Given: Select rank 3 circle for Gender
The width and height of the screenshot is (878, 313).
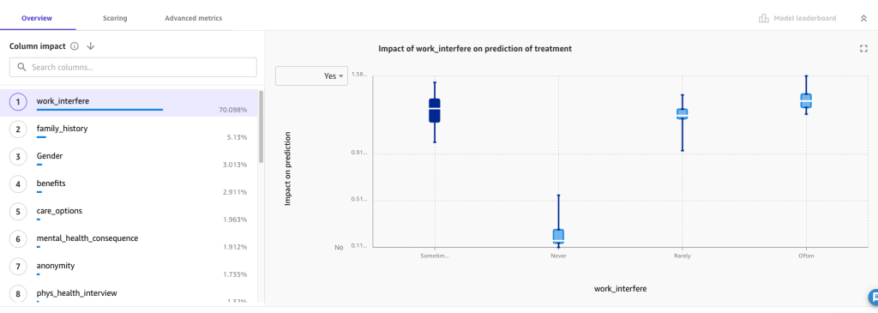Looking at the screenshot, I should coord(18,157).
